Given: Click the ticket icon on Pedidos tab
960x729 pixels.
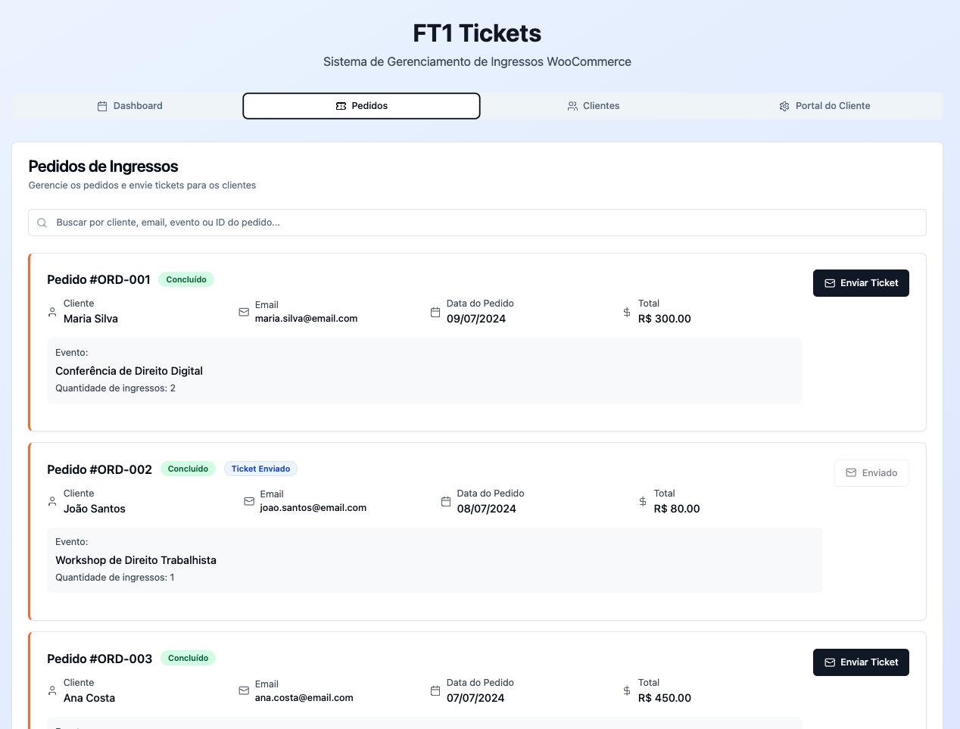Looking at the screenshot, I should 341,106.
